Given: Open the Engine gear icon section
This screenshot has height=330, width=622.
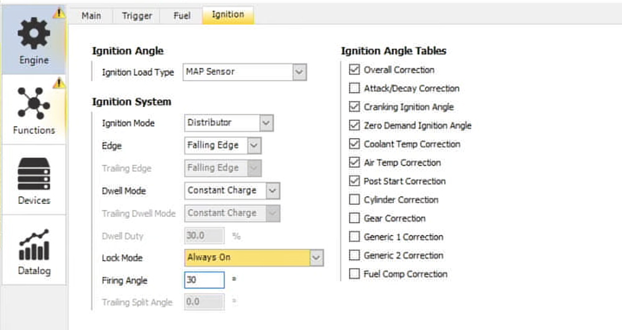Looking at the screenshot, I should (x=34, y=40).
